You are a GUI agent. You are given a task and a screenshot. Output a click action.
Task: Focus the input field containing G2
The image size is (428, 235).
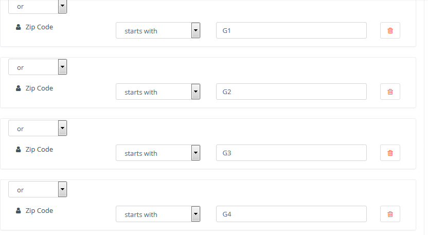click(291, 92)
